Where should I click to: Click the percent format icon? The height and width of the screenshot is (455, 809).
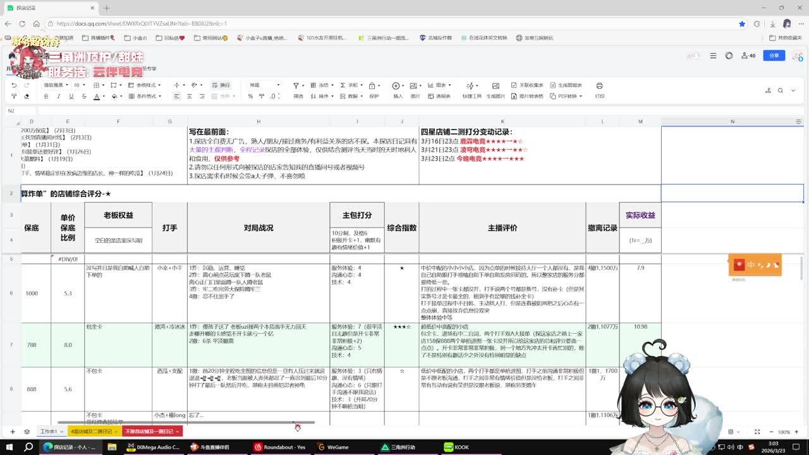(x=250, y=97)
